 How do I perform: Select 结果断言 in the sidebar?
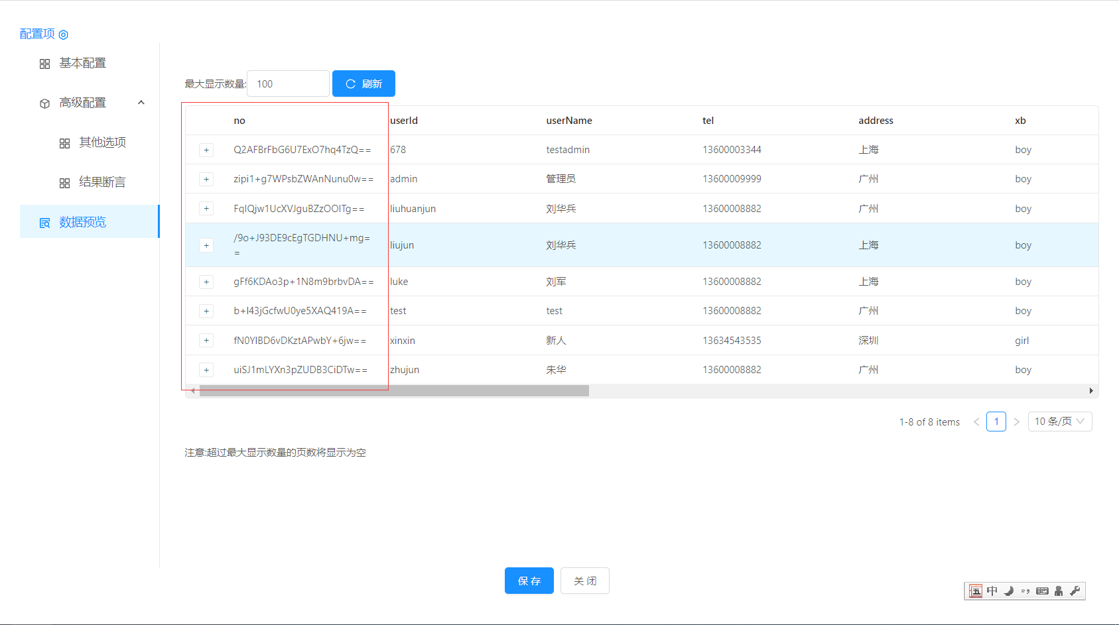click(x=102, y=182)
